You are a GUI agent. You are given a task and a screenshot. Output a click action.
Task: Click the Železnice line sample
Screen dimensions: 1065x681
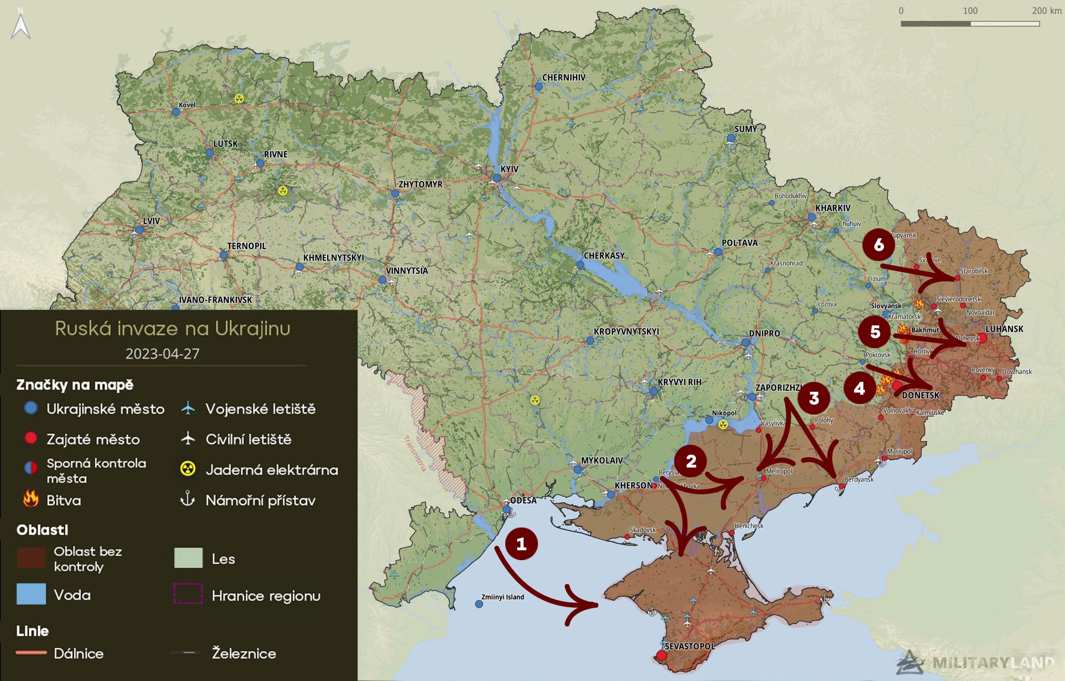(185, 653)
